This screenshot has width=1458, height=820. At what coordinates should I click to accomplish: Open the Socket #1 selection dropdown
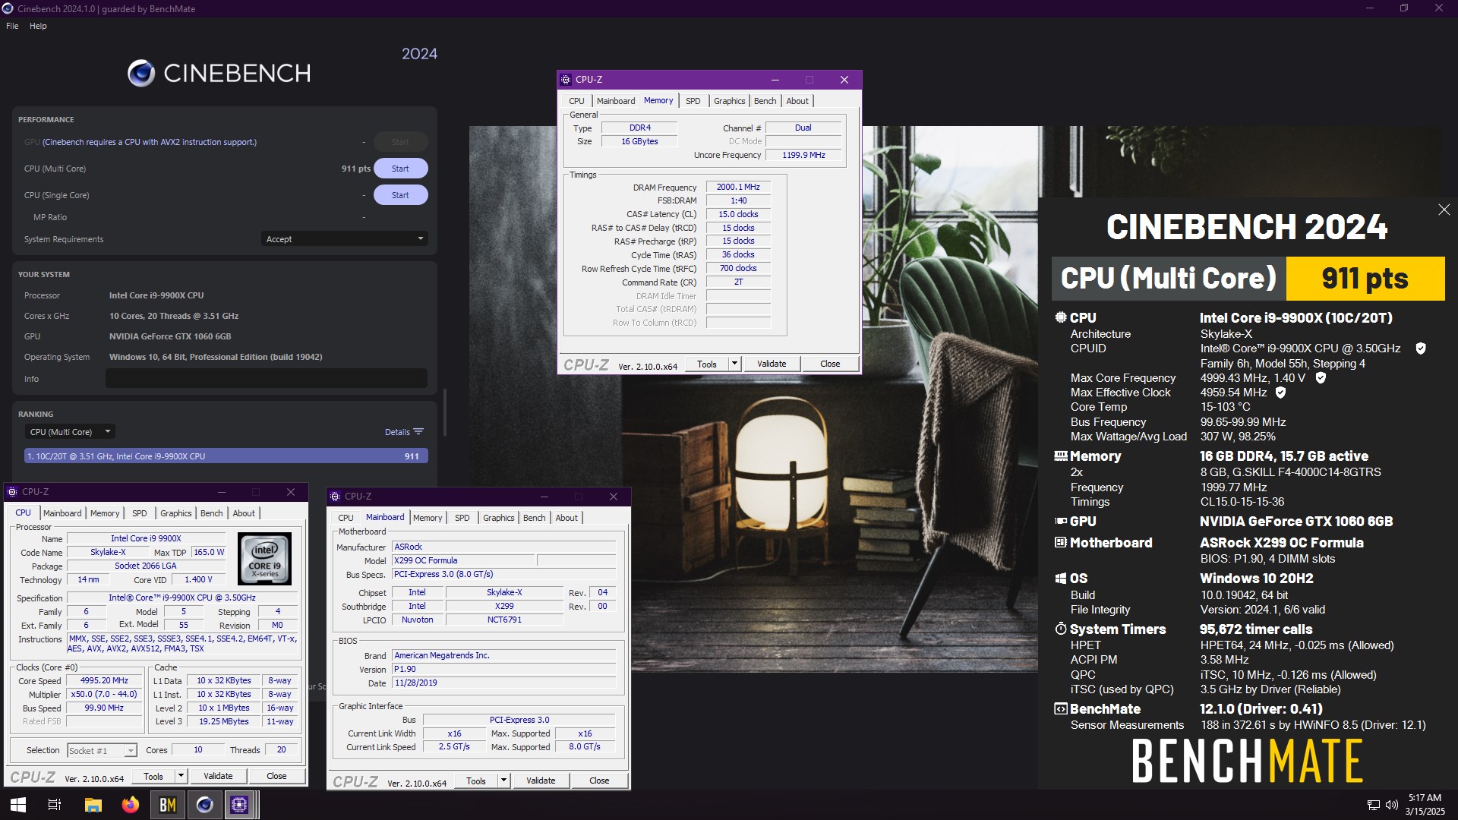click(102, 751)
